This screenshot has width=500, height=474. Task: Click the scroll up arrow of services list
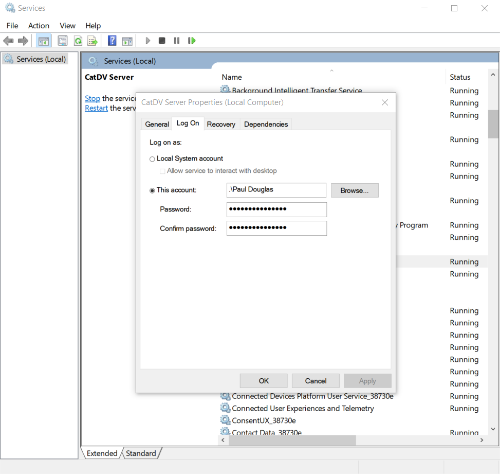[493, 75]
